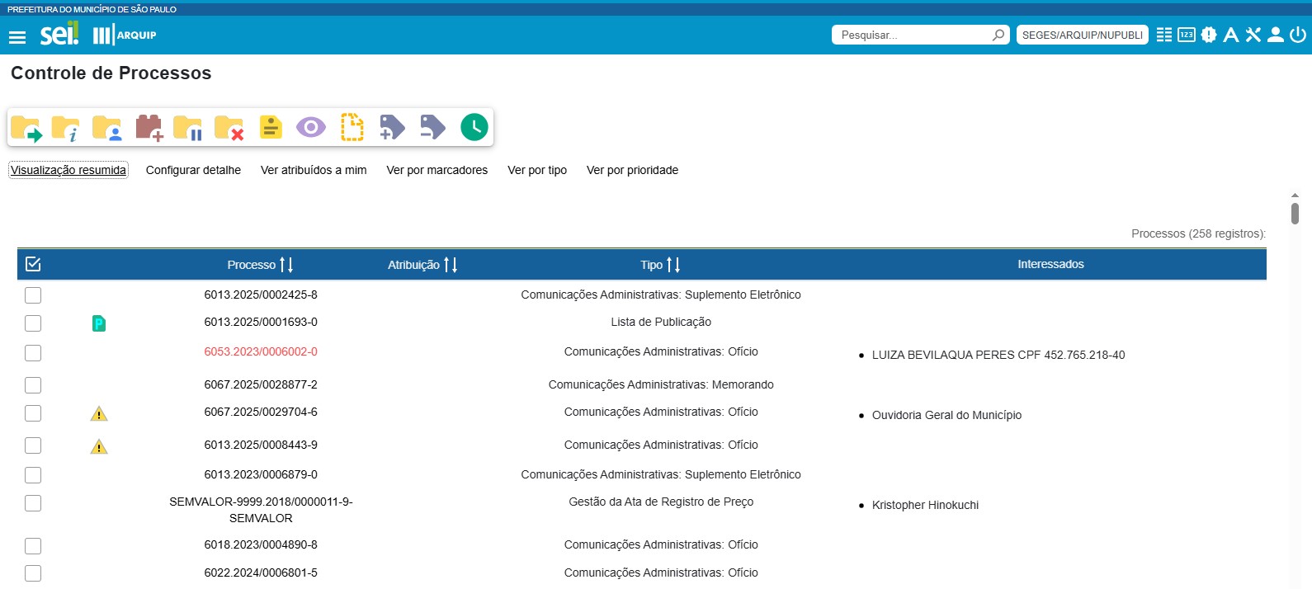Viewport: 1312px width, 589px height.
Task: Click the Visualização resumida link
Action: (68, 170)
